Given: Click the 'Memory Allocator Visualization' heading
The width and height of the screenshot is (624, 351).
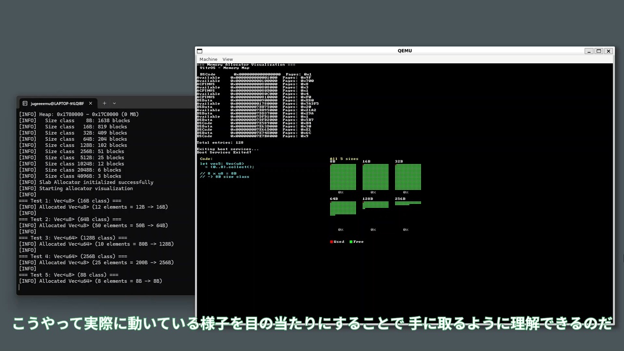Looking at the screenshot, I should (246, 65).
